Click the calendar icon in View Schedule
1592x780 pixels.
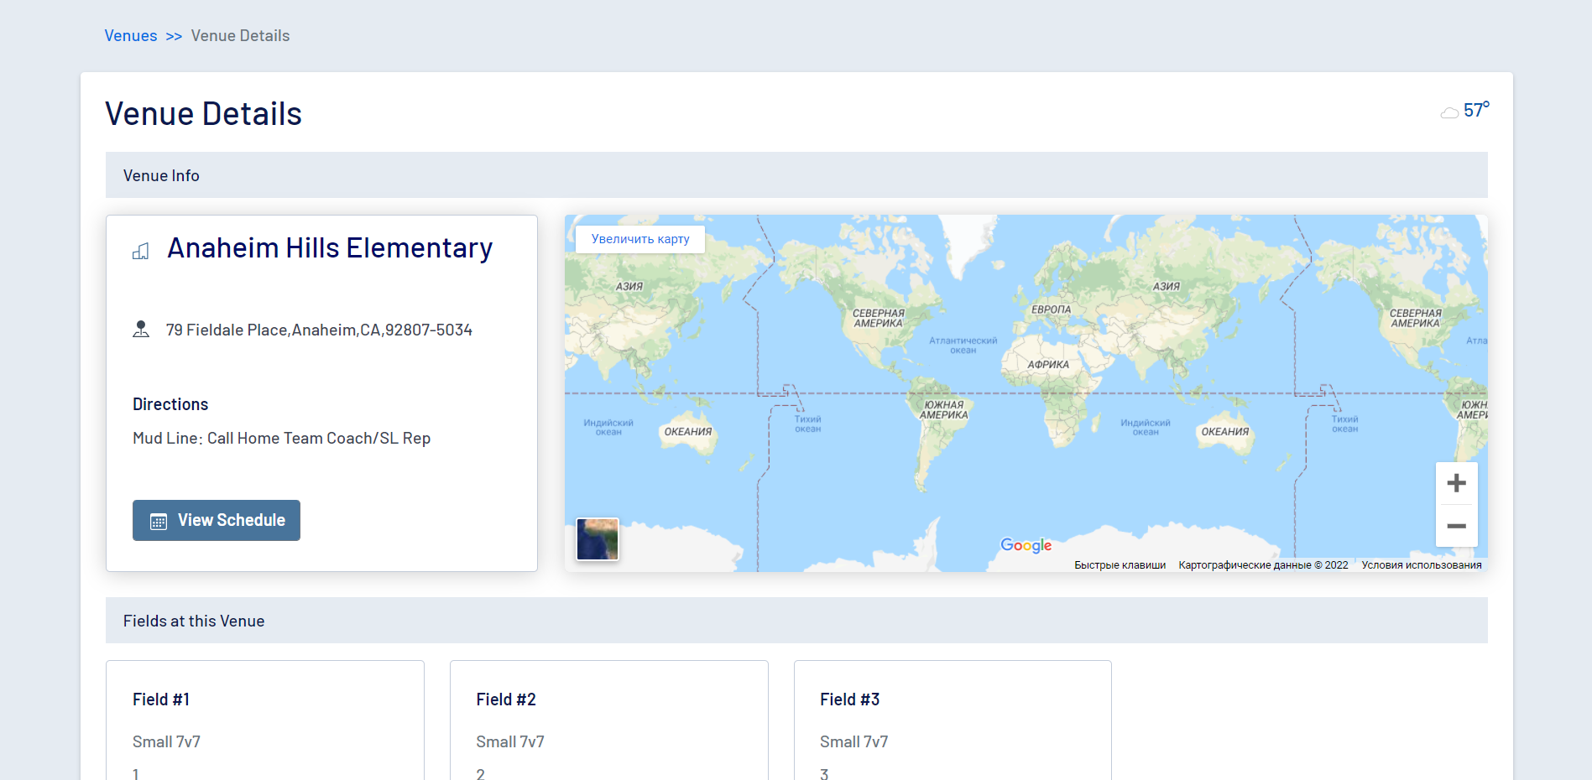tap(159, 522)
